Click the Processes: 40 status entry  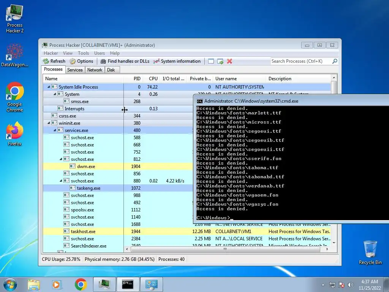(171, 259)
